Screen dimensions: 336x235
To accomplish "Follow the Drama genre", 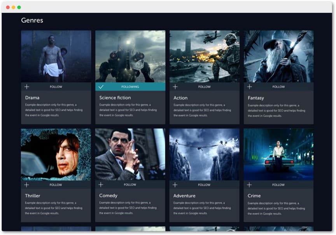I will [56, 87].
